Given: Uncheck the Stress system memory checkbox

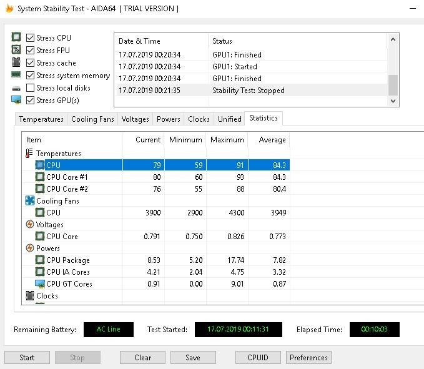Looking at the screenshot, I should [30, 75].
